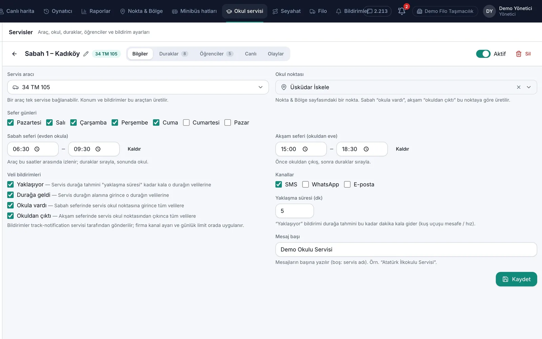Open clock picker for 15:00 start time

pos(305,149)
